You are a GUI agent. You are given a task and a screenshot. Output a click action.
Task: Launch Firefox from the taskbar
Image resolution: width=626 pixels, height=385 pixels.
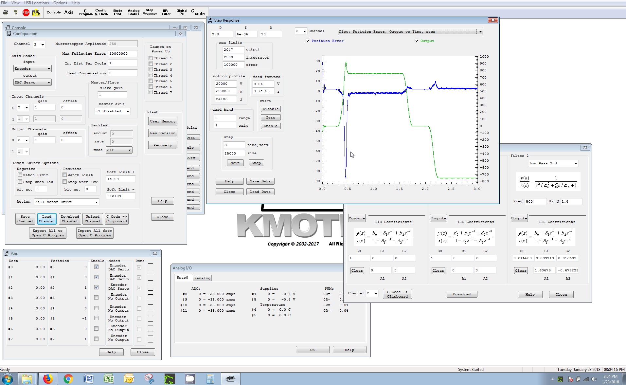coord(48,379)
